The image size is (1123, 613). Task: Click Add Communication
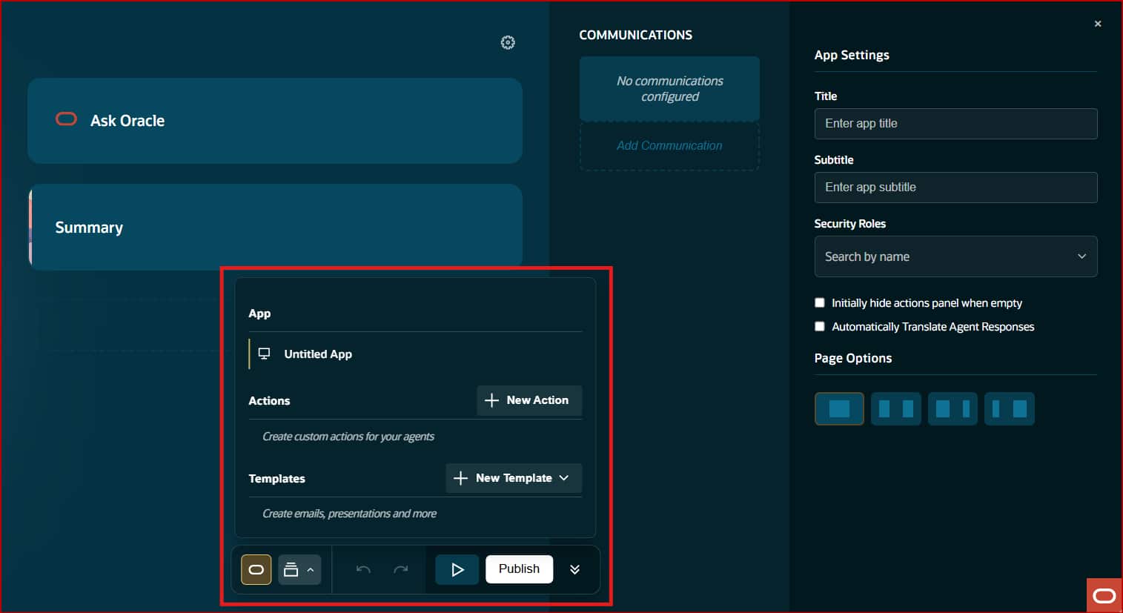click(x=669, y=146)
